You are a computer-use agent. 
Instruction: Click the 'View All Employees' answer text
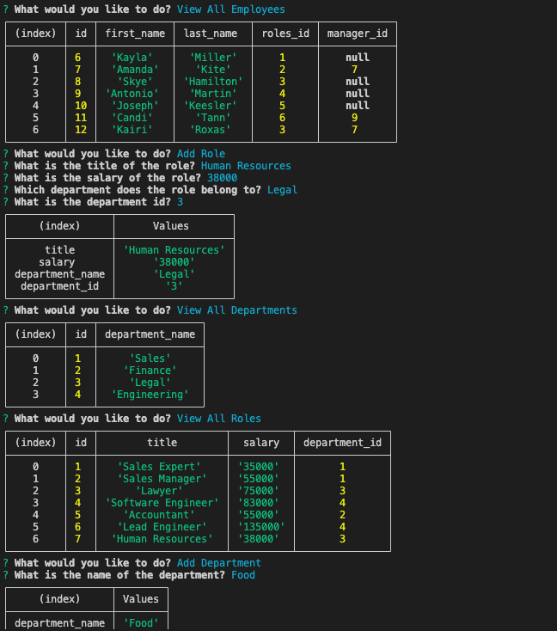click(x=230, y=9)
